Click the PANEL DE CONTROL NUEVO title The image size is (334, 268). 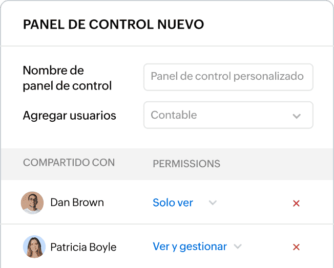[113, 24]
